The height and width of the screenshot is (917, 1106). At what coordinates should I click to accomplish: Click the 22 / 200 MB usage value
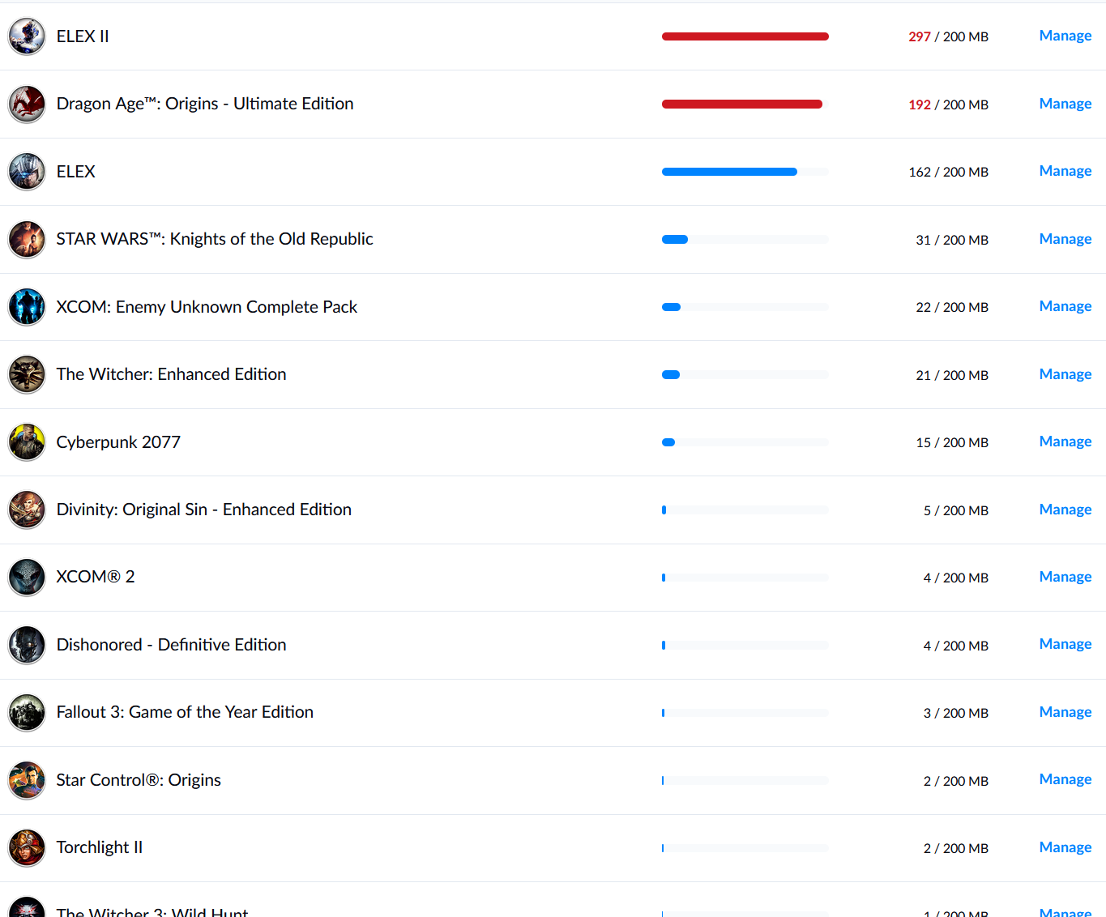pos(952,308)
